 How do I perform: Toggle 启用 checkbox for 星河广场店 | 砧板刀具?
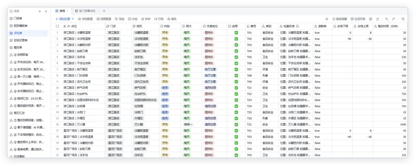tap(236, 149)
